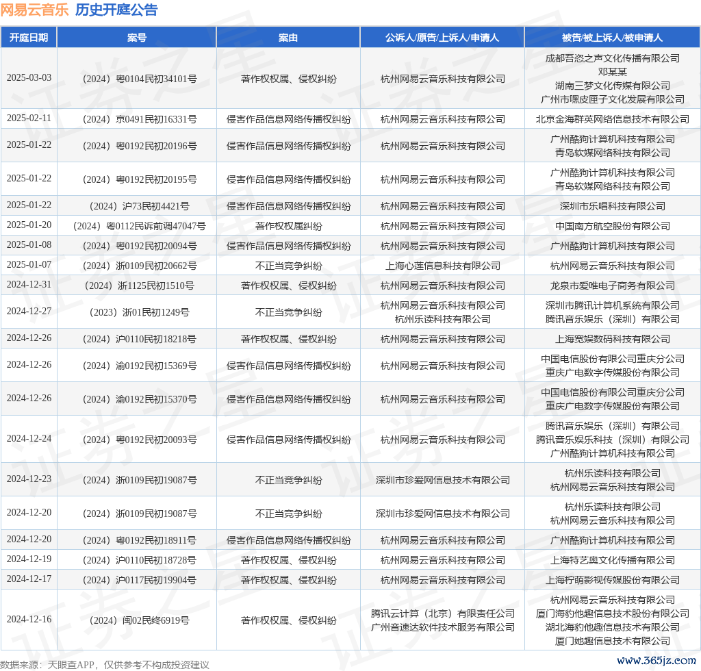The image size is (701, 671).
Task: Select the date cell 2024-12-16
Action: [x=29, y=619]
